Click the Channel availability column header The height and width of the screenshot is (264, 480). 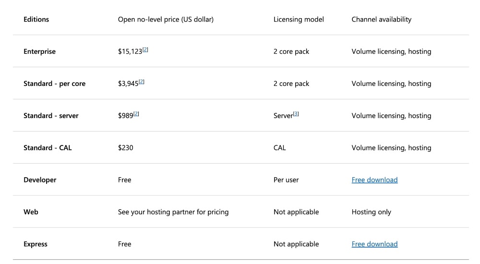coord(381,20)
